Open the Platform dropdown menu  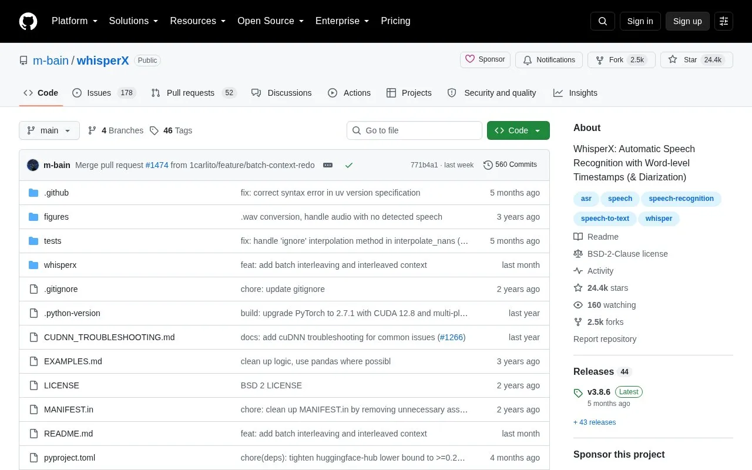pos(74,21)
